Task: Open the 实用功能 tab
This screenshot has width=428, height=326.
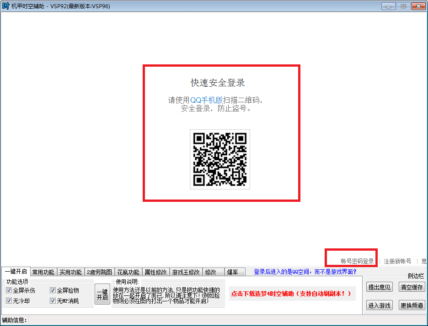Action: point(71,272)
